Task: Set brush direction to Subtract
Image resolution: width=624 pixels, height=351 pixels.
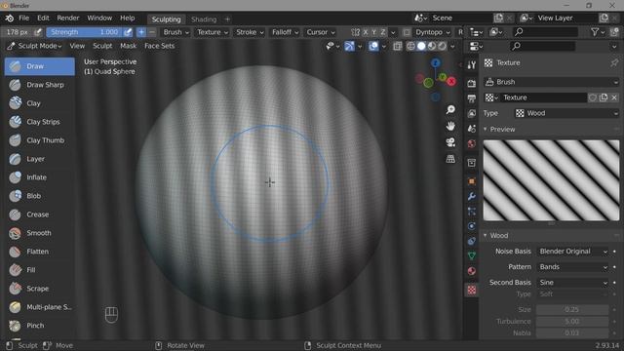Action: [x=152, y=32]
